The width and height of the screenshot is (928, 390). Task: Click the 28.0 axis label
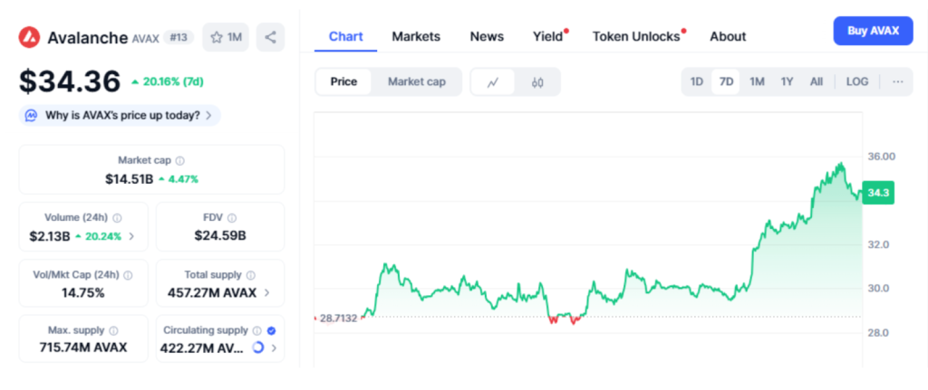point(879,333)
